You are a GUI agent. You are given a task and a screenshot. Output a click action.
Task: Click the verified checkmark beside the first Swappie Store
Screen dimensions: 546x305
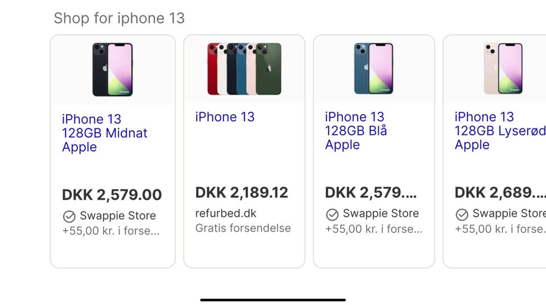point(69,216)
